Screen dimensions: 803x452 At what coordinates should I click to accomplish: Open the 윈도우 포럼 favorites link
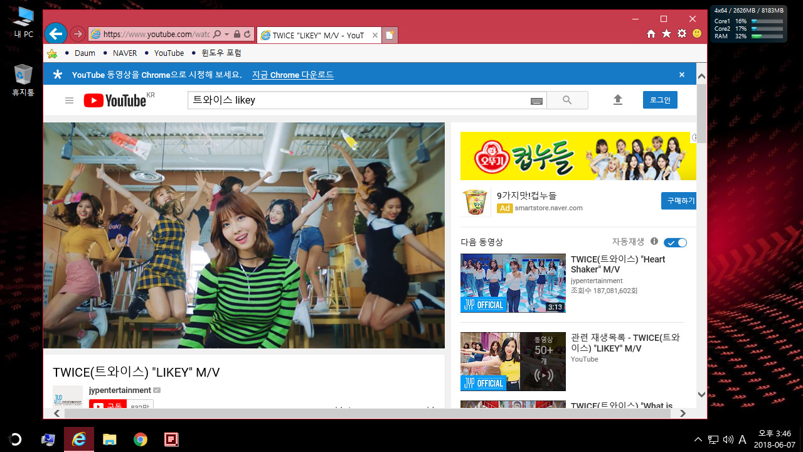coord(221,53)
